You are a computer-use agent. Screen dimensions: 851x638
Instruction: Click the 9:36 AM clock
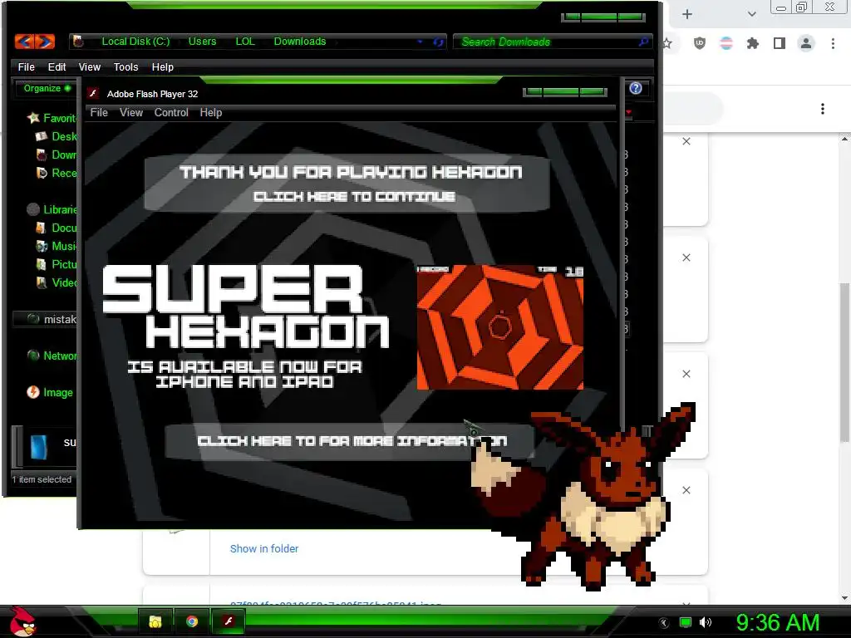[x=778, y=622]
